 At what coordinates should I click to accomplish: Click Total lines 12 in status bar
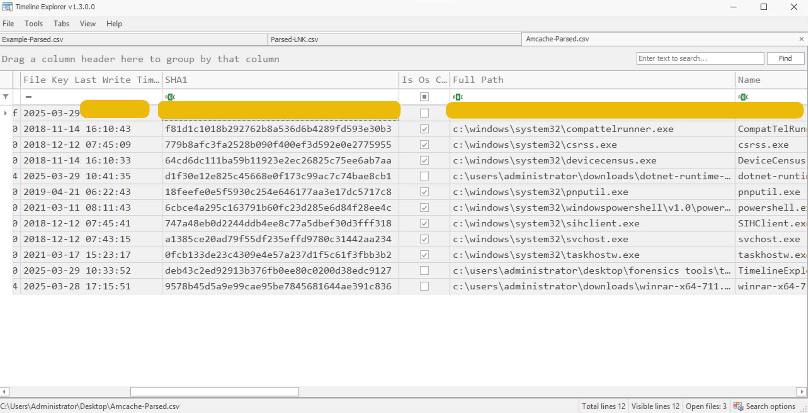click(603, 406)
